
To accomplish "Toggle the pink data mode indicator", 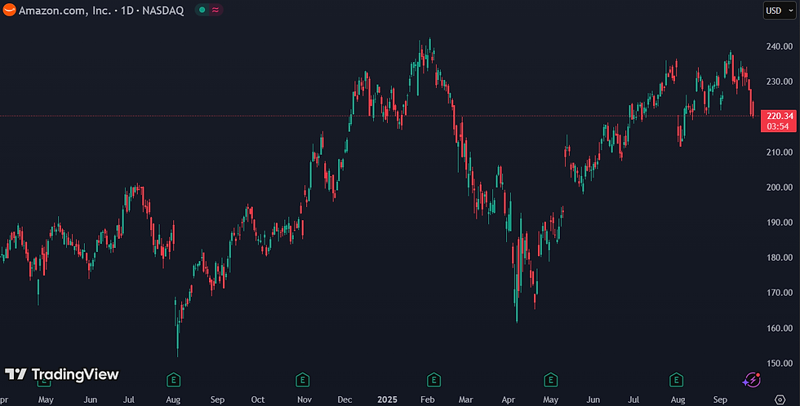I will 216,10.
